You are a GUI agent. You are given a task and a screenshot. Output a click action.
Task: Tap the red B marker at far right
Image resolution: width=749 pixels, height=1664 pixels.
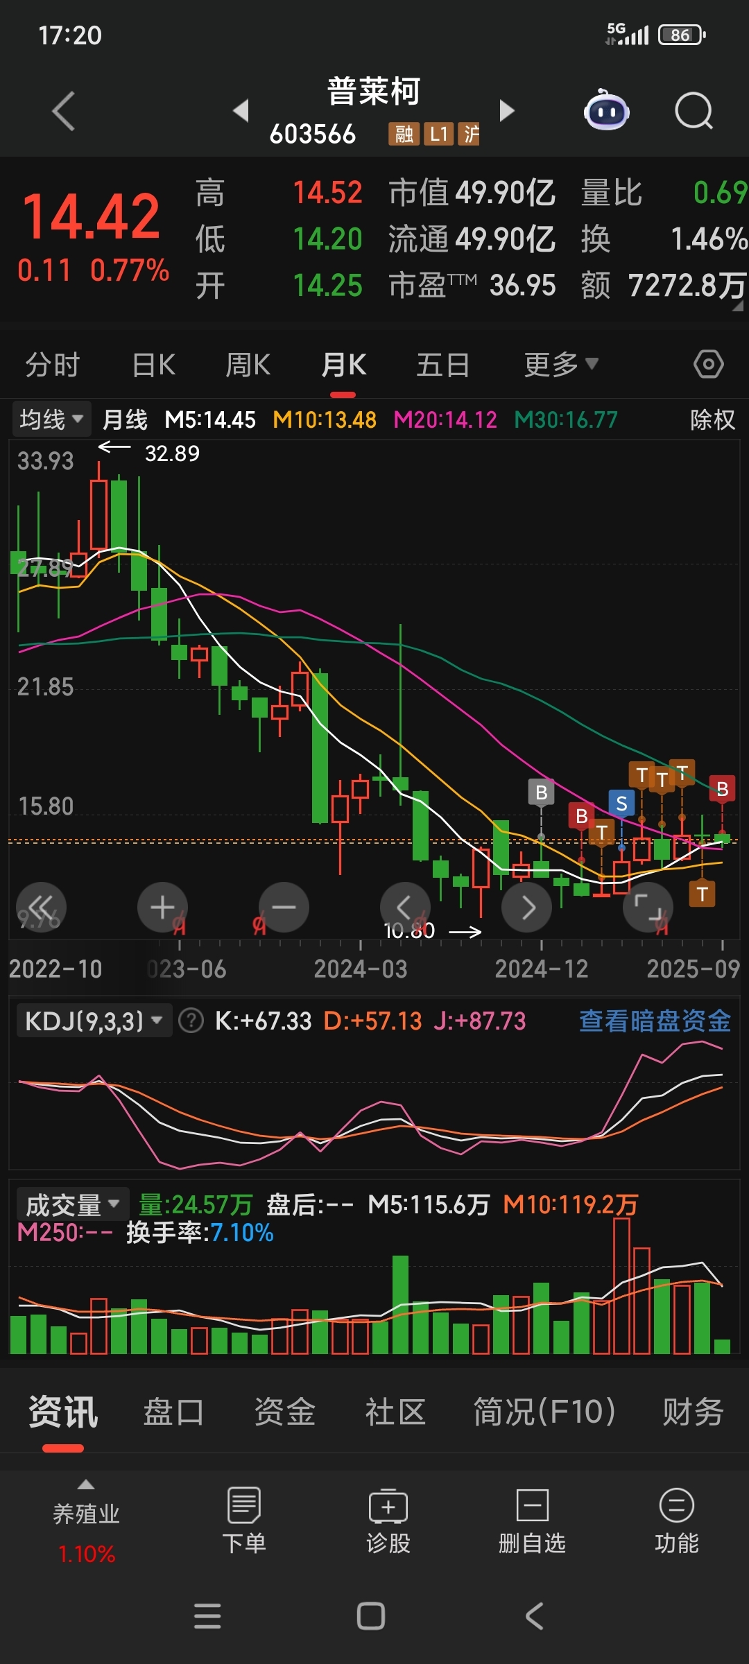tap(722, 789)
